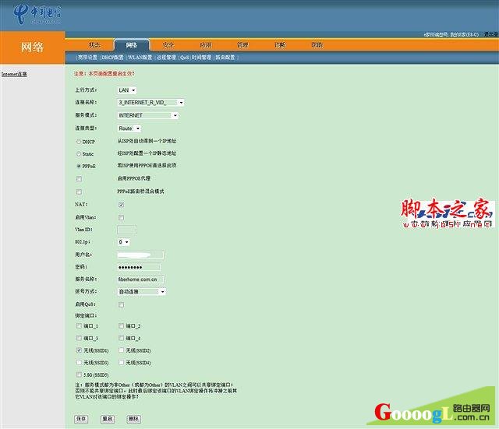Open the 状态 status tab
Screen dimensions: 499x429
point(94,45)
